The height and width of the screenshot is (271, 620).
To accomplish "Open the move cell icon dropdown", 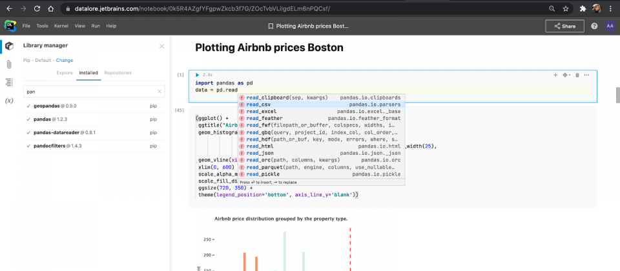I will point(566,75).
